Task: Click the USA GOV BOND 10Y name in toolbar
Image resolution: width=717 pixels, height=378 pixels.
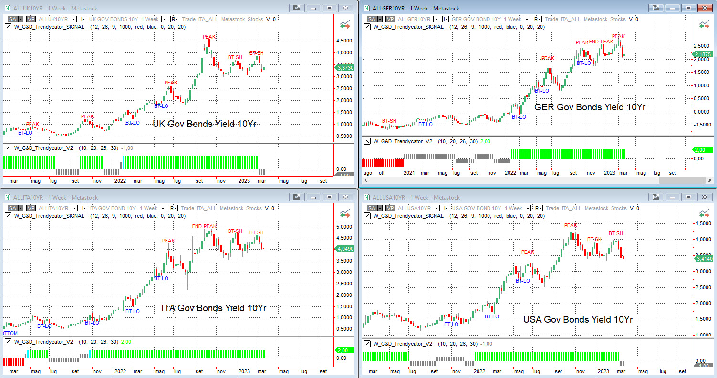Action: 476,208
